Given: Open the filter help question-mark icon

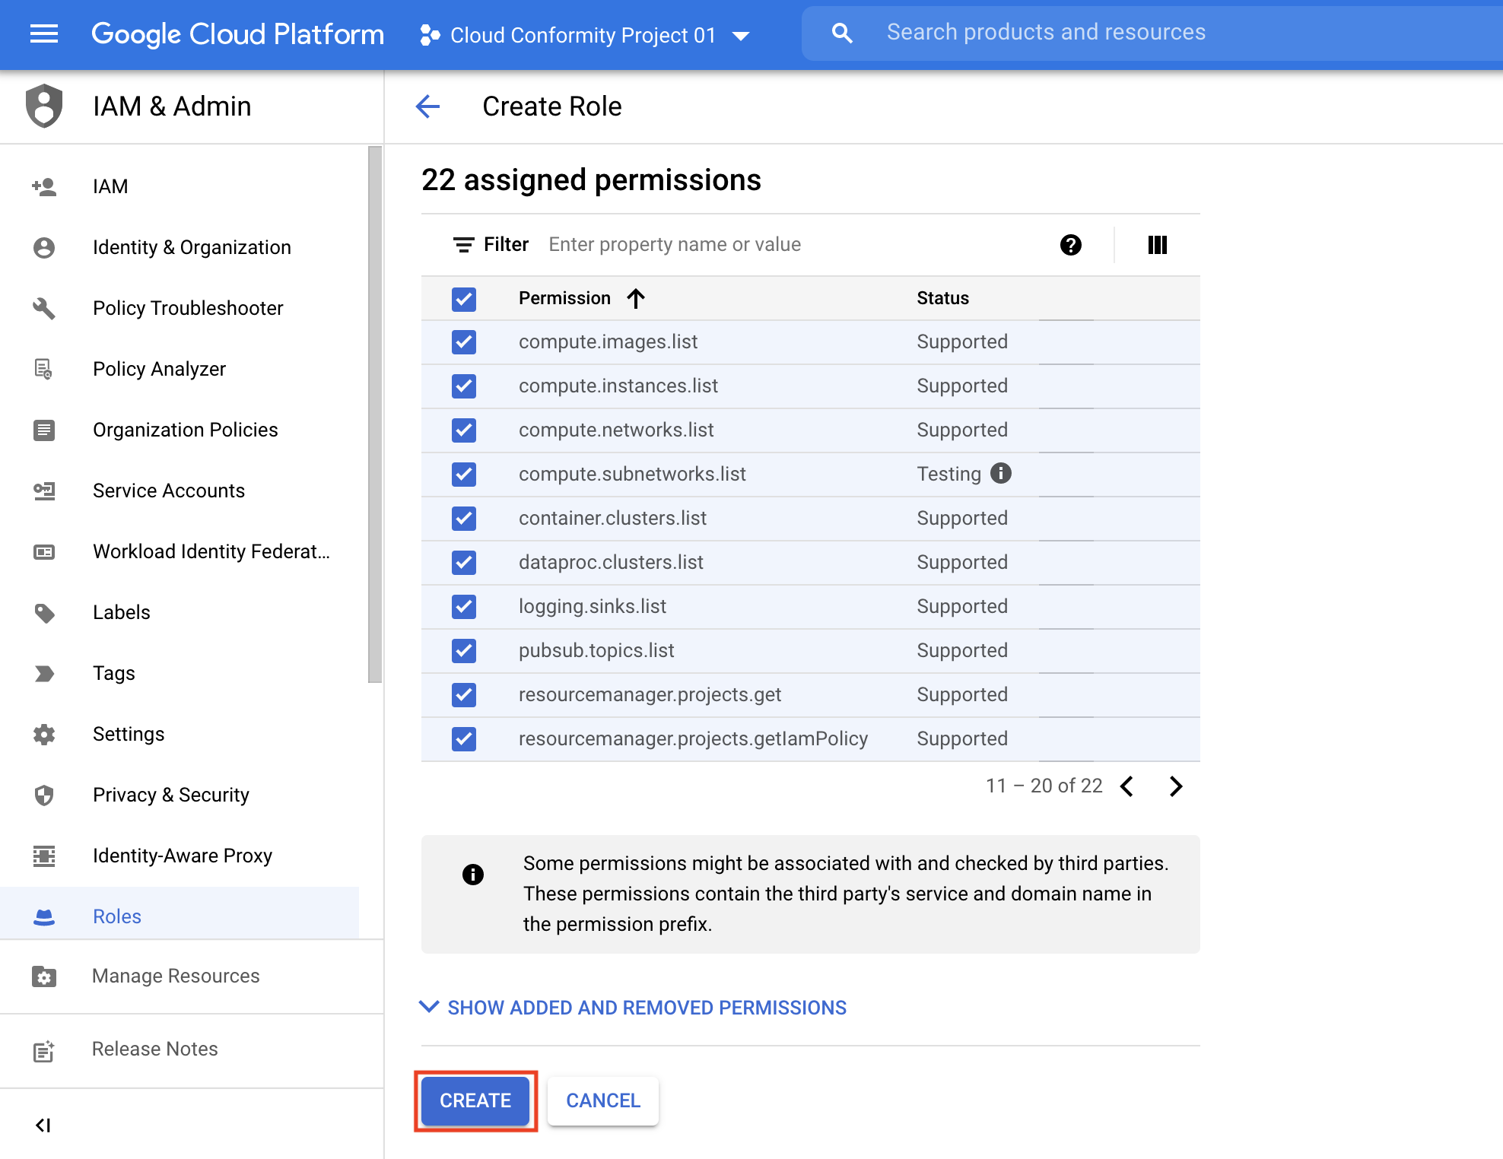Looking at the screenshot, I should (x=1070, y=245).
